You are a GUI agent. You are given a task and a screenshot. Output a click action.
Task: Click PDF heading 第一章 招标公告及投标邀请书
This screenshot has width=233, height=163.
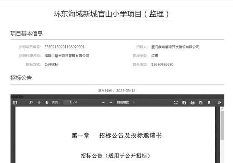[116, 135]
